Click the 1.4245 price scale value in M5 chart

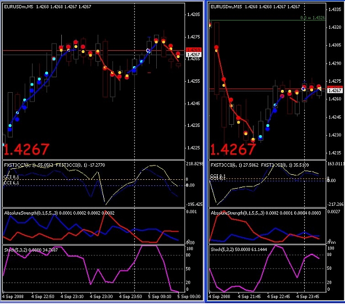[x=194, y=103]
